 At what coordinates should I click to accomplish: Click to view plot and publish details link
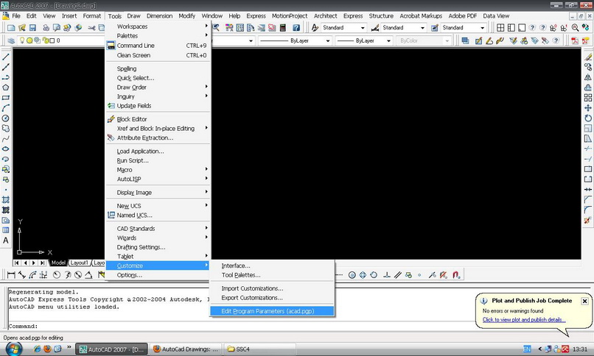[x=524, y=320]
